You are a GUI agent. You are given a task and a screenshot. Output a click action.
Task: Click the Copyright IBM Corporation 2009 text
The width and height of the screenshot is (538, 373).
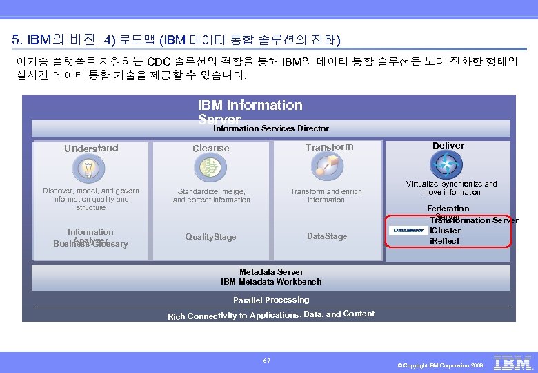click(x=440, y=365)
